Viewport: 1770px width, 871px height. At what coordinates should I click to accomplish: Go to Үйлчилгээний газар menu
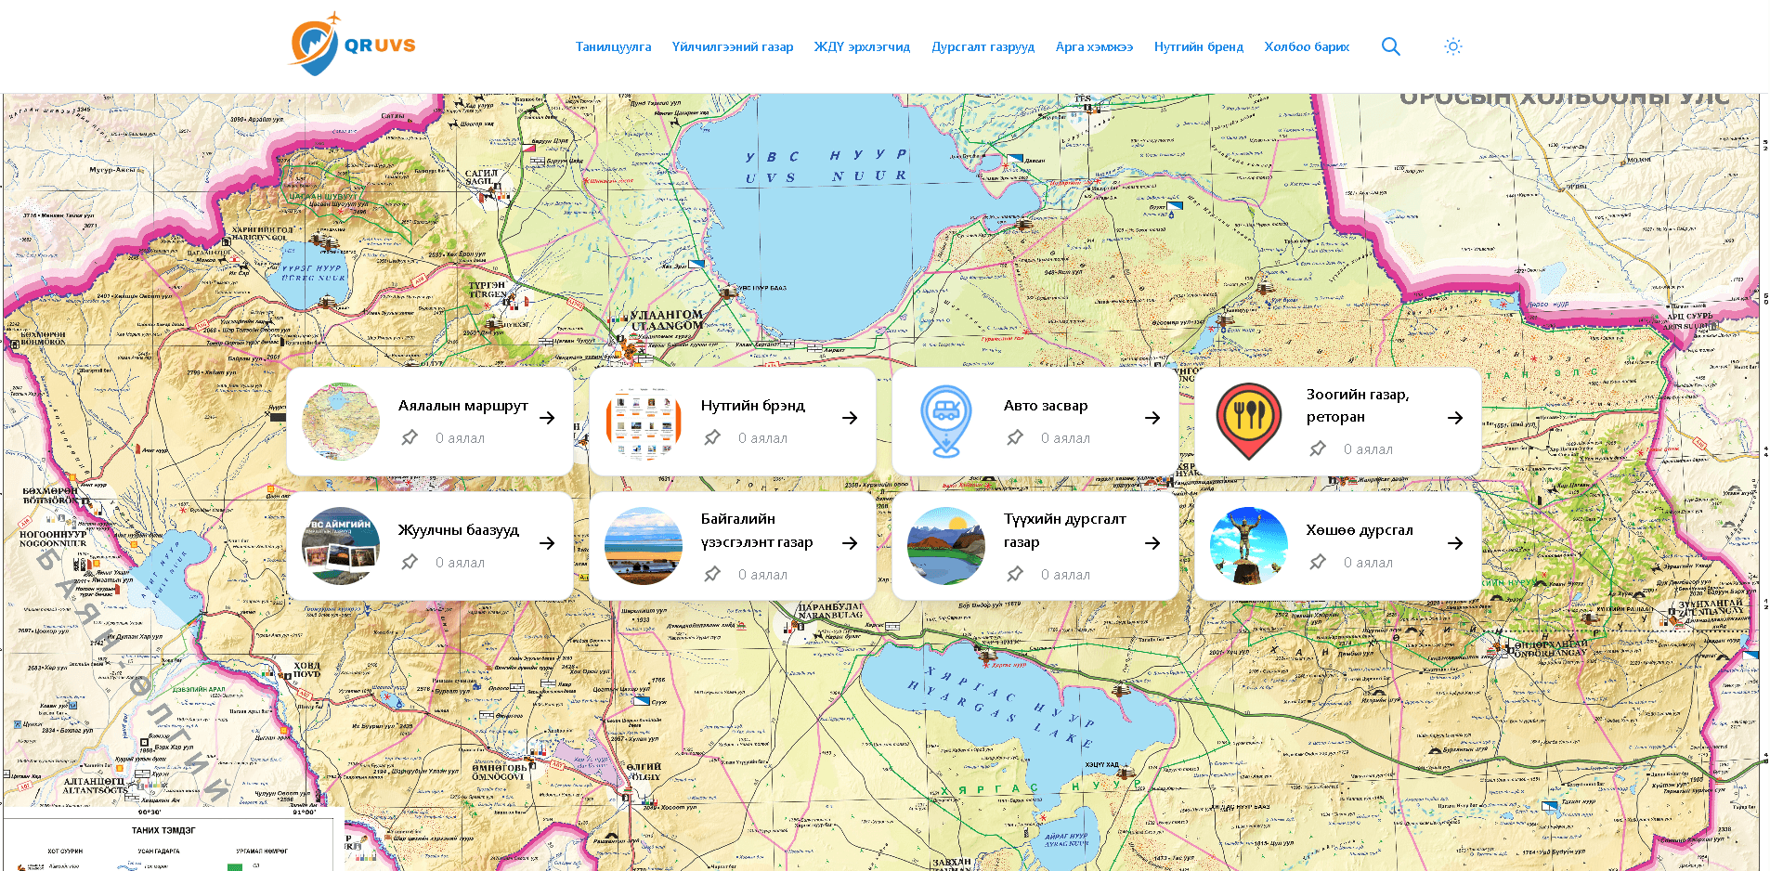[732, 46]
